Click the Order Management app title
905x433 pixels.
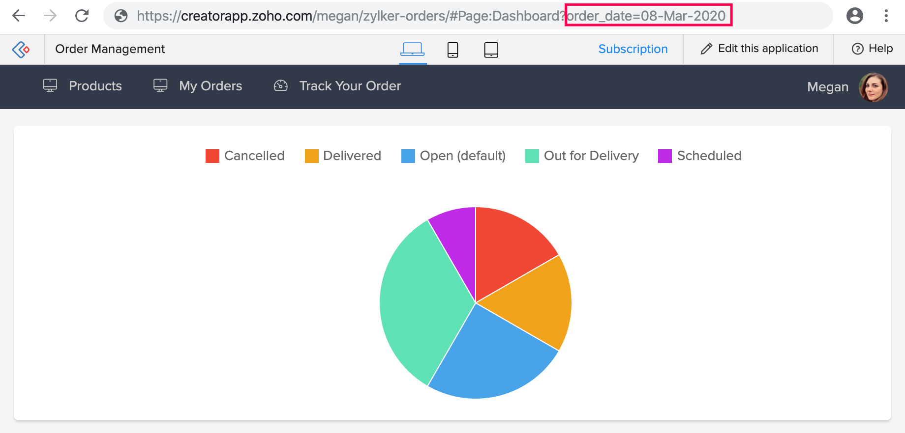pyautogui.click(x=110, y=49)
